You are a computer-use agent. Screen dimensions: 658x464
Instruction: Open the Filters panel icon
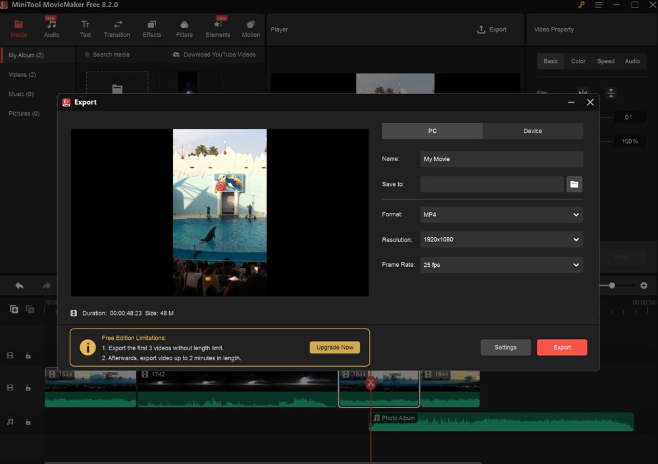184,28
